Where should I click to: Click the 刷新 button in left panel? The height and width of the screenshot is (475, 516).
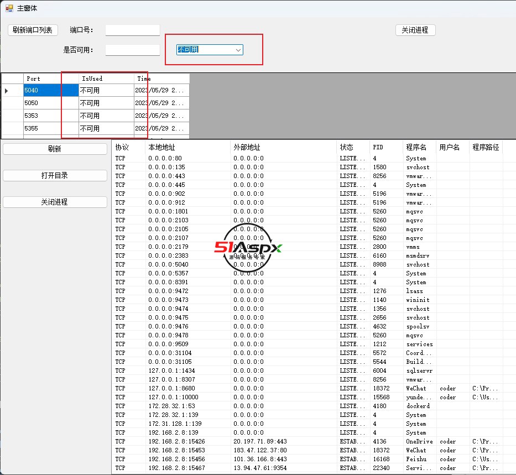click(55, 149)
